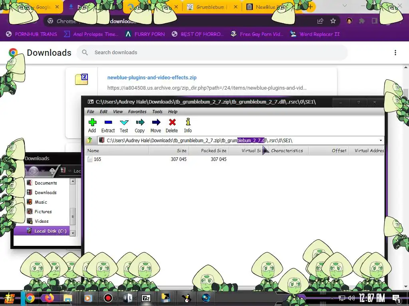Image resolution: width=409 pixels, height=306 pixels.
Task: Open the volume control in the system tray
Action: pos(351,298)
